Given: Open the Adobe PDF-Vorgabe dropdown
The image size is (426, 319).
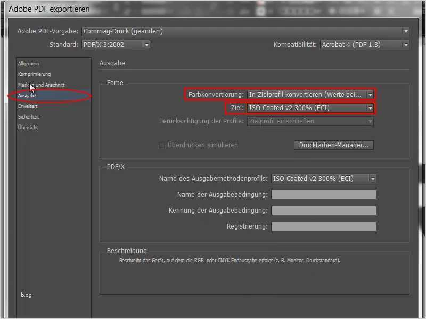Looking at the screenshot, I should 245,31.
